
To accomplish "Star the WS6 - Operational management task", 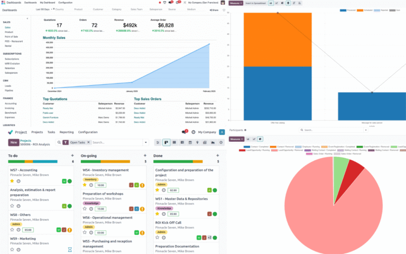I will coord(85,232).
